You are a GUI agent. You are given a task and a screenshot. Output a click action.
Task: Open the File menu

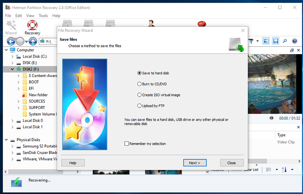coord(8,16)
